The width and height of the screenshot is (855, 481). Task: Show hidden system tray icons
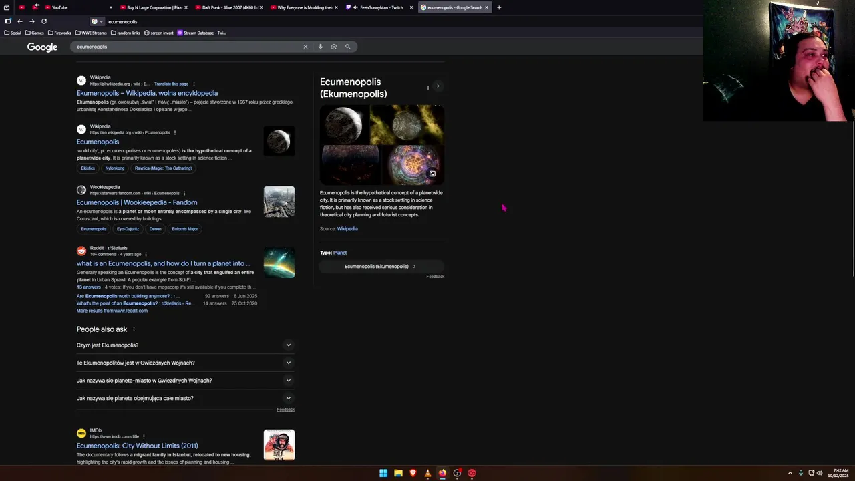tap(790, 473)
